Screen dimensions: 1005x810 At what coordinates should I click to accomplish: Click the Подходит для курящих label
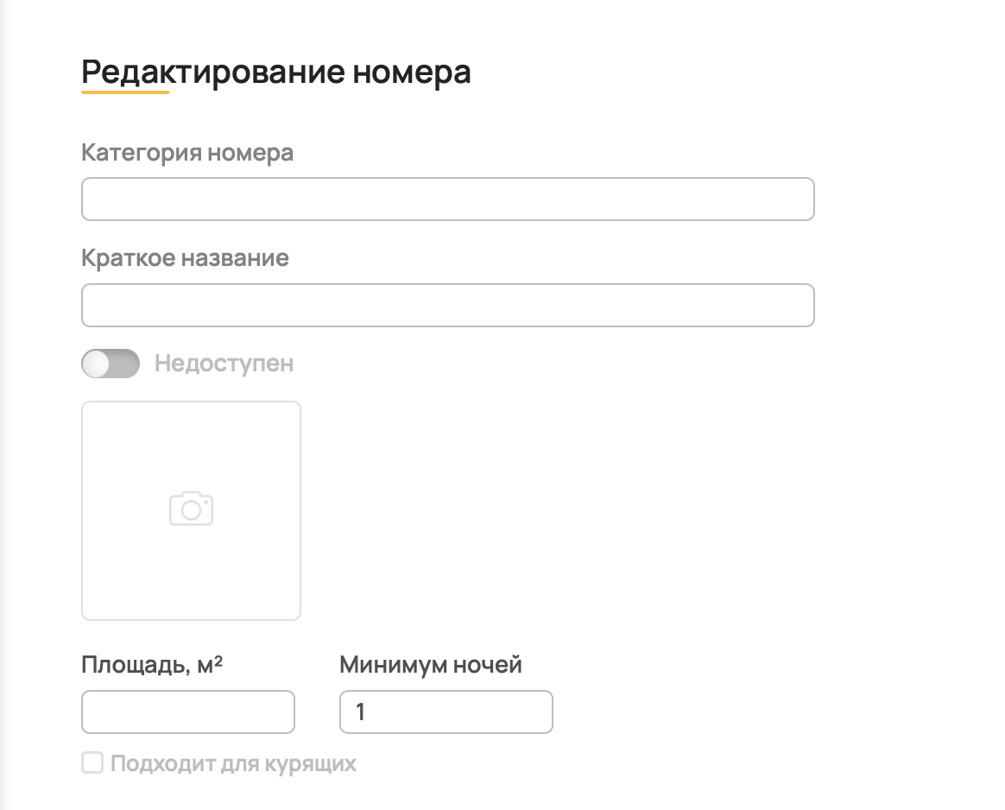233,764
